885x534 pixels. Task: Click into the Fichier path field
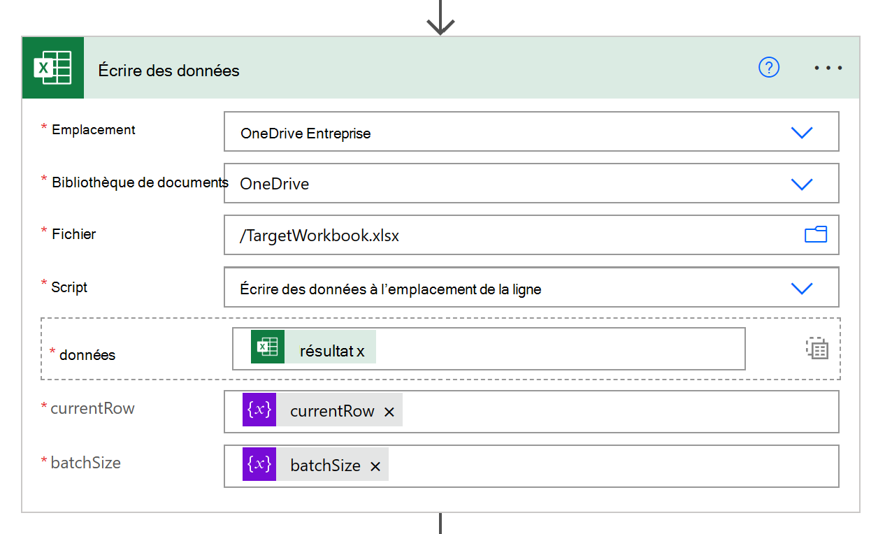[489, 235]
